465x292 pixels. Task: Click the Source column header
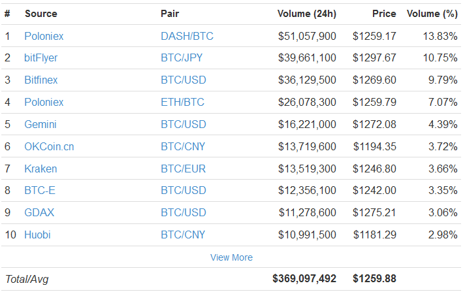coord(40,13)
